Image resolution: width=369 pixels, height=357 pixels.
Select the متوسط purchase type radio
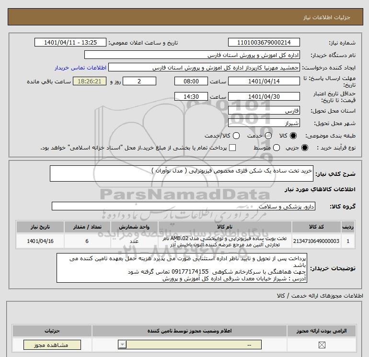[277, 148]
